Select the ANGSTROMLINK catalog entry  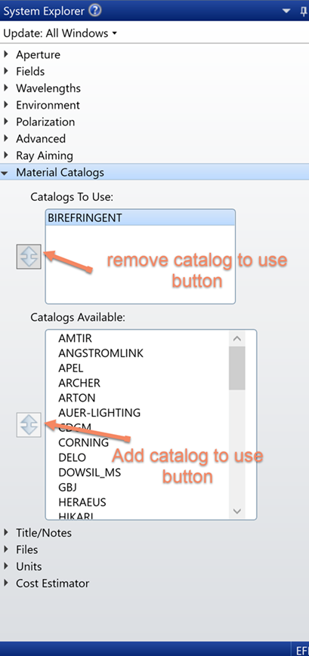(x=101, y=353)
